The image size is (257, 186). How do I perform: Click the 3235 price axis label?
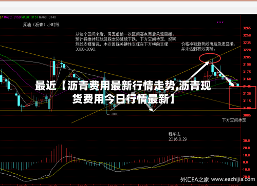(x=247, y=43)
